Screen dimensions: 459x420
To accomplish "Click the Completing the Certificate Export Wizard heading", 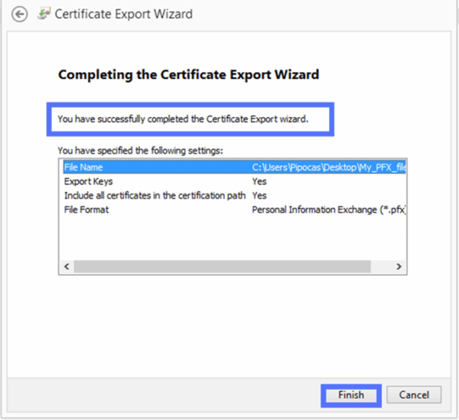I will 188,75.
